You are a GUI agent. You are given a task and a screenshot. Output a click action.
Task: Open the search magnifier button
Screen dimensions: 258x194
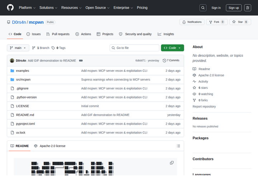(203, 8)
